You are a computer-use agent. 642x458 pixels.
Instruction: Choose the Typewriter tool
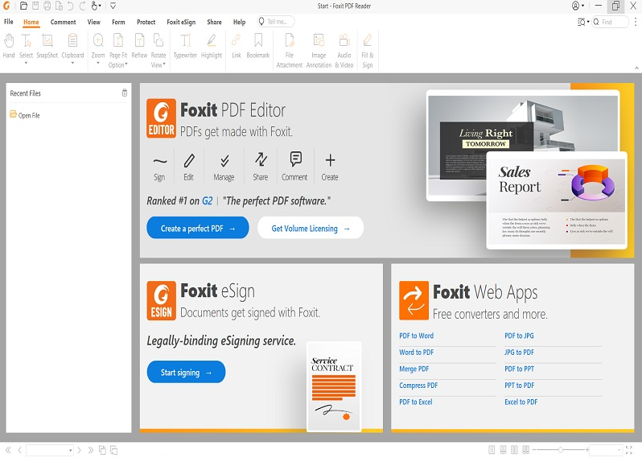(x=185, y=46)
